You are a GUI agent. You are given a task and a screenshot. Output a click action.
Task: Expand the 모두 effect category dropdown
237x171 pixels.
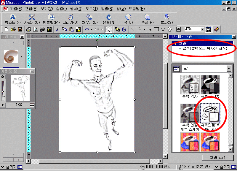228,69
